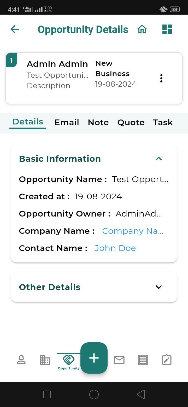Open the Task tab
Viewport: 188px width, 407px height.
click(163, 122)
